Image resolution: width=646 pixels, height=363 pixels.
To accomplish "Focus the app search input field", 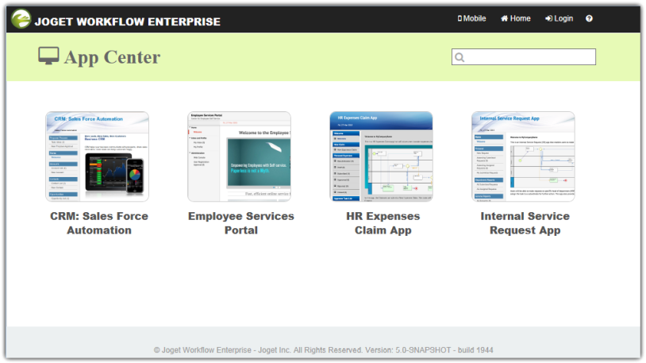I will click(x=524, y=57).
